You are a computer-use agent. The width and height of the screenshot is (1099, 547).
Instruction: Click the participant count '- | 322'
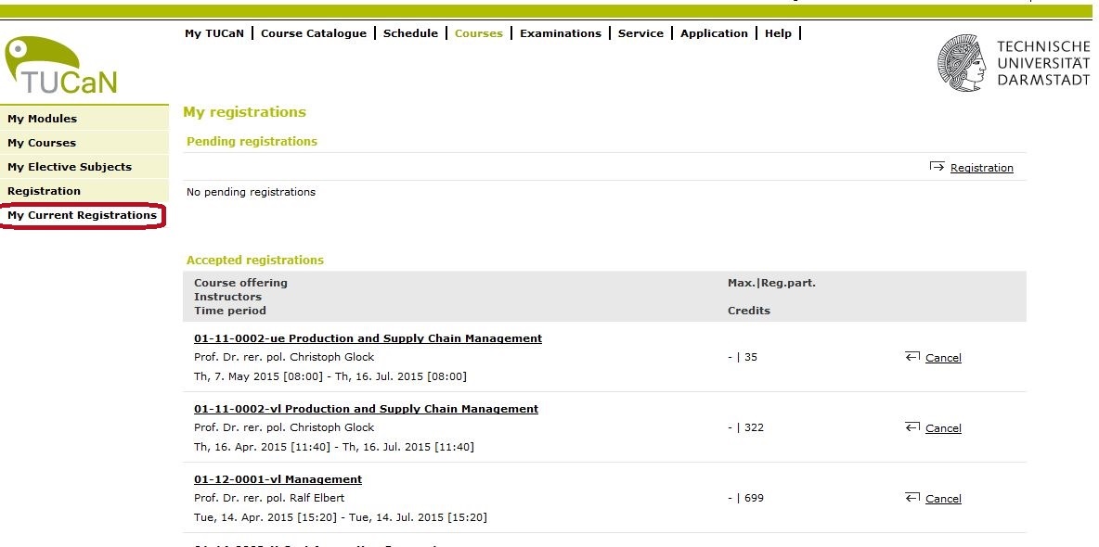[745, 427]
